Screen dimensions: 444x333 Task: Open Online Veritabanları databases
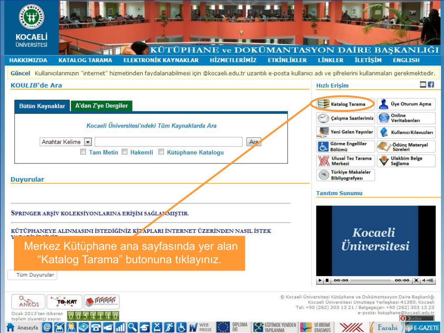(406, 118)
